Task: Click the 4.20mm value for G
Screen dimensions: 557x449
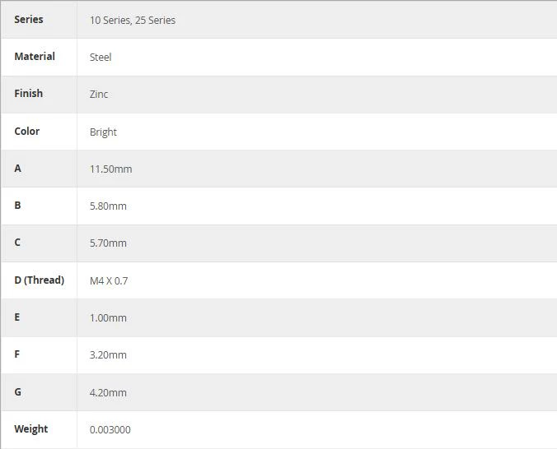Action: [x=108, y=392]
